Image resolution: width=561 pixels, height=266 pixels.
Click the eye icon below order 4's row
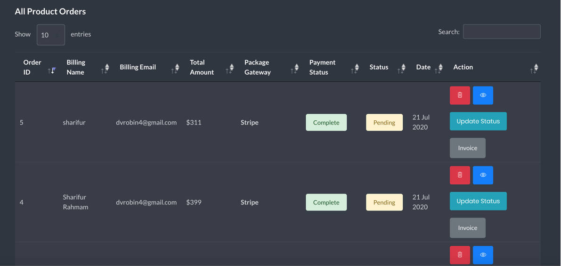(x=483, y=255)
